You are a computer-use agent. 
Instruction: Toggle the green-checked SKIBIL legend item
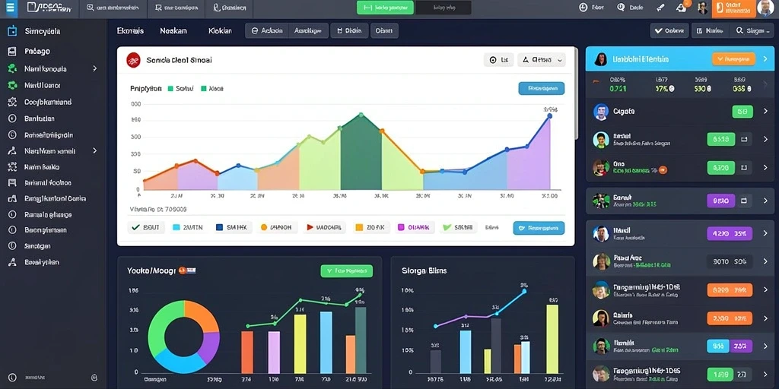click(x=458, y=227)
